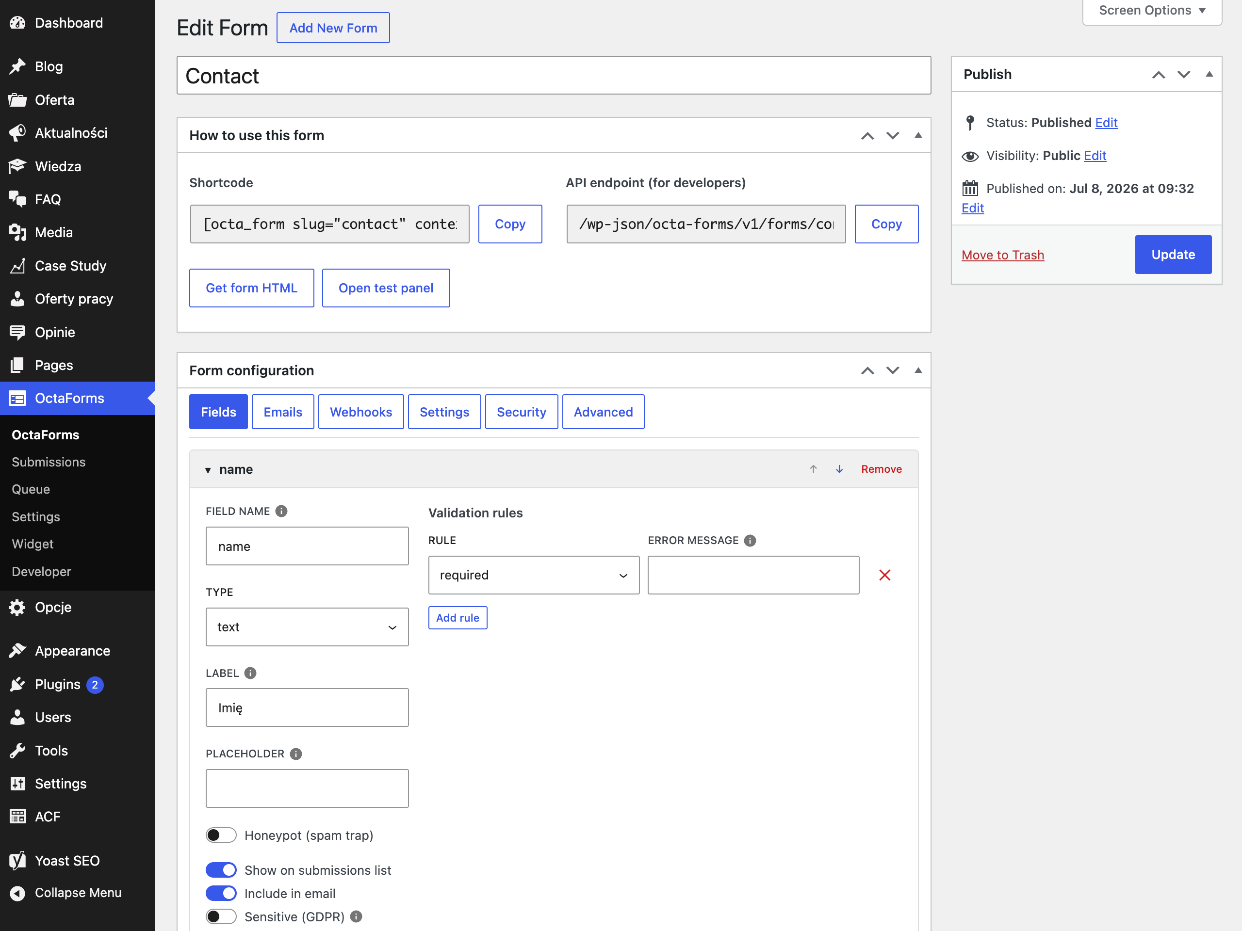
Task: Show the Sensitive GDPR info tooltip
Action: click(356, 916)
